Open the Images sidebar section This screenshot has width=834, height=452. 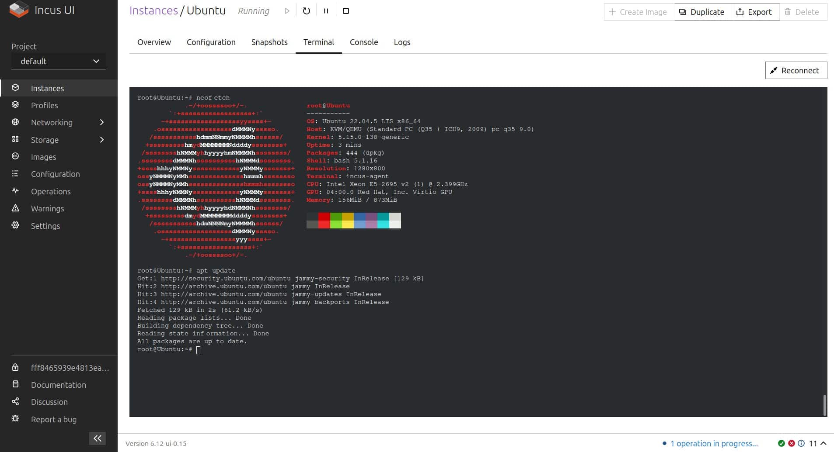tap(44, 157)
